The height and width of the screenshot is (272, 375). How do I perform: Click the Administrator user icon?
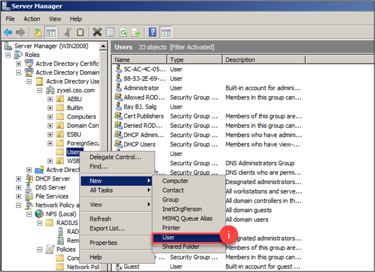[119, 88]
